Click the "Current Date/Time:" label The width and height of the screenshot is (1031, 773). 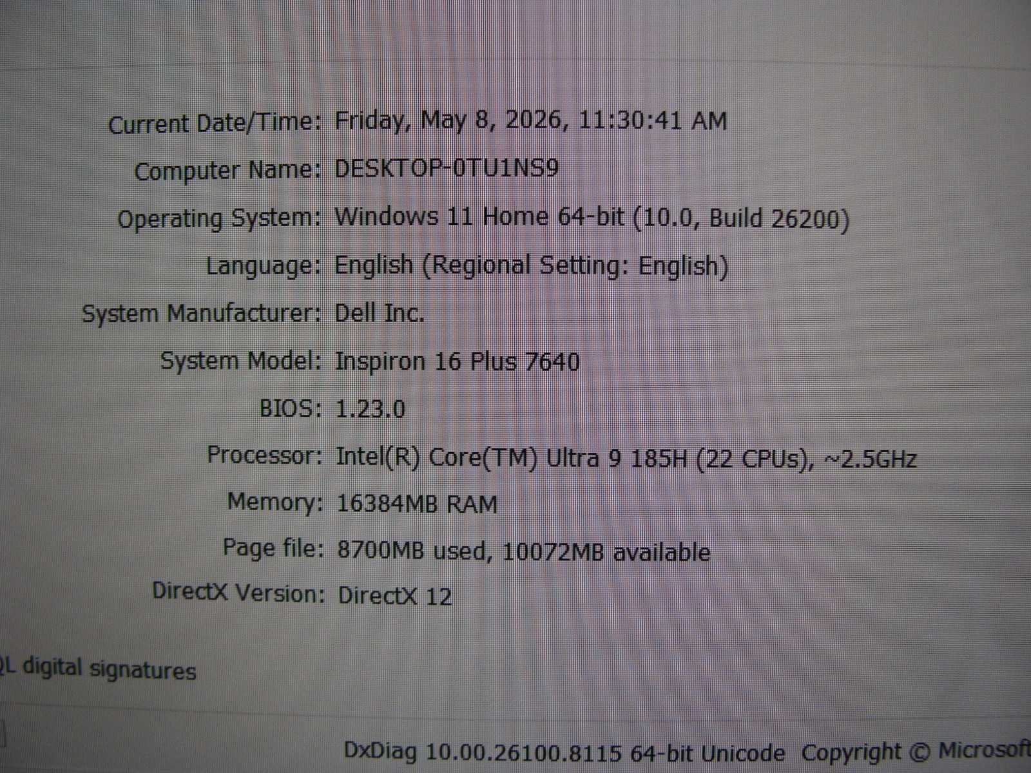(215, 124)
